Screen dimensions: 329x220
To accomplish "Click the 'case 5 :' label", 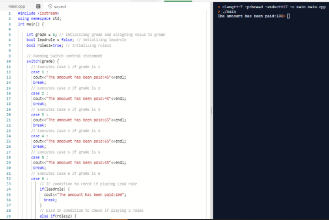I will pos(39,157).
